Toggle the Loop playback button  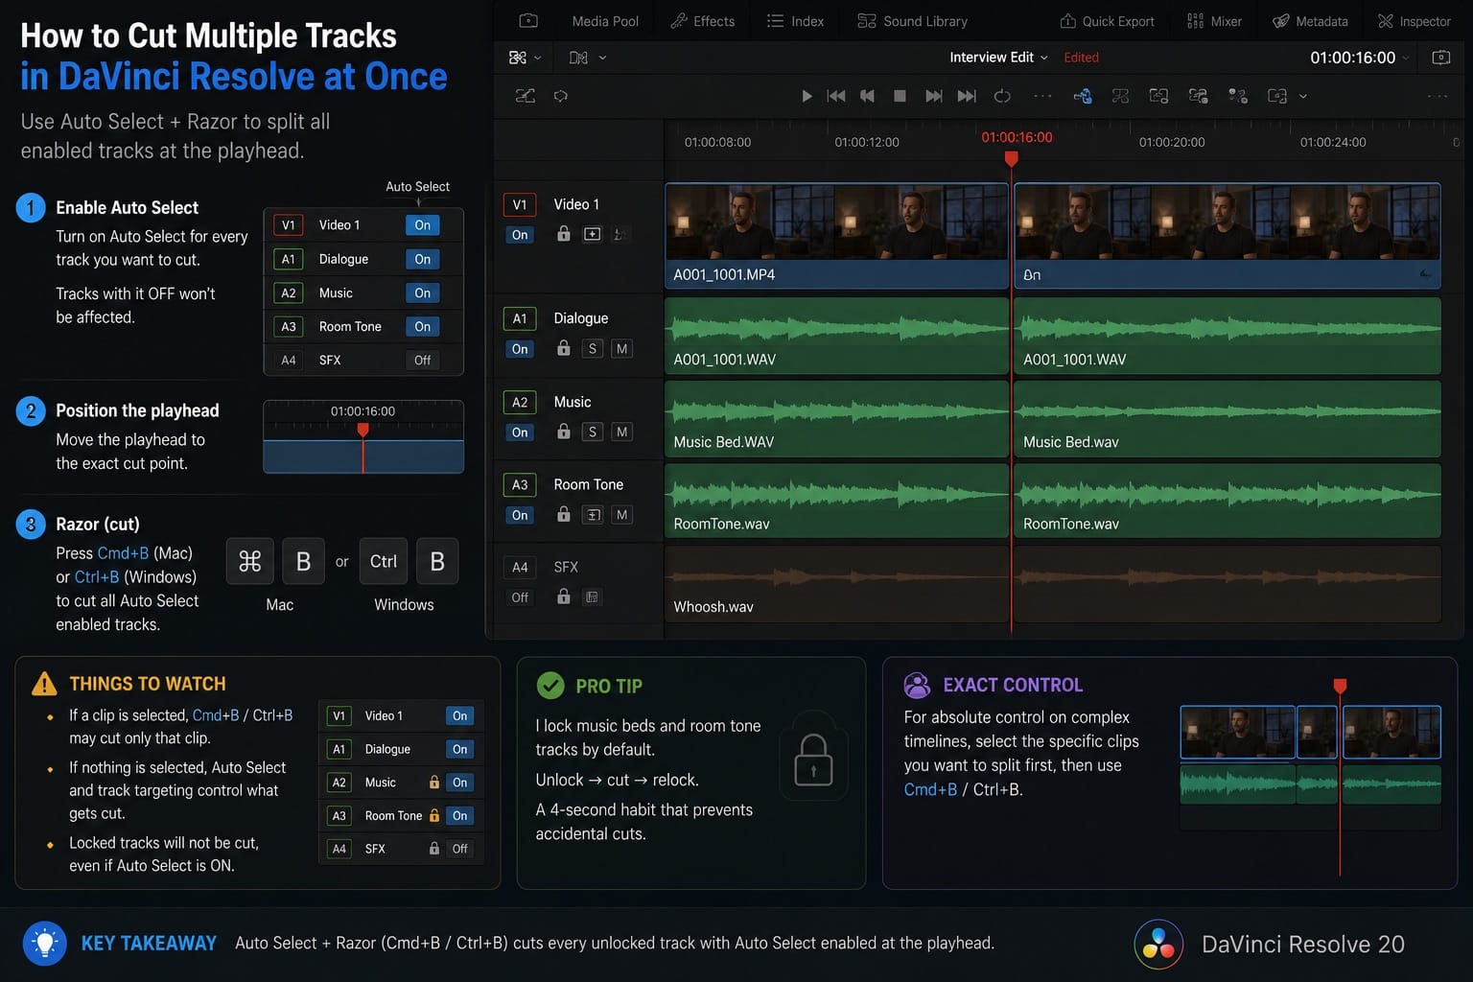(1002, 96)
